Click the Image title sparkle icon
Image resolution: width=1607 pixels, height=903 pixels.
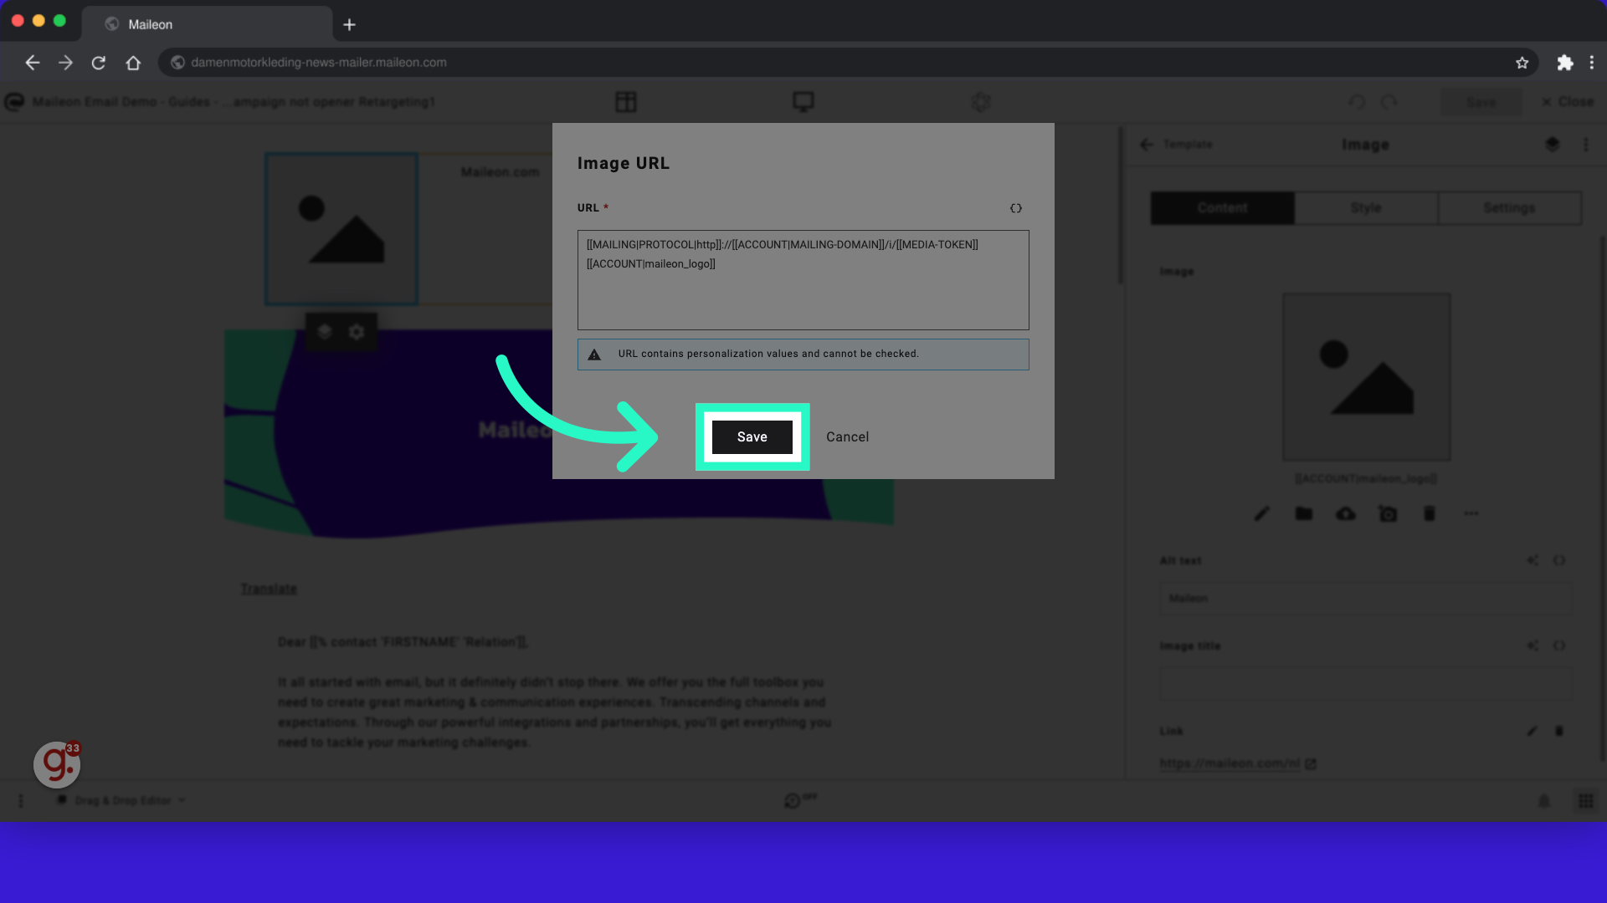point(1533,645)
